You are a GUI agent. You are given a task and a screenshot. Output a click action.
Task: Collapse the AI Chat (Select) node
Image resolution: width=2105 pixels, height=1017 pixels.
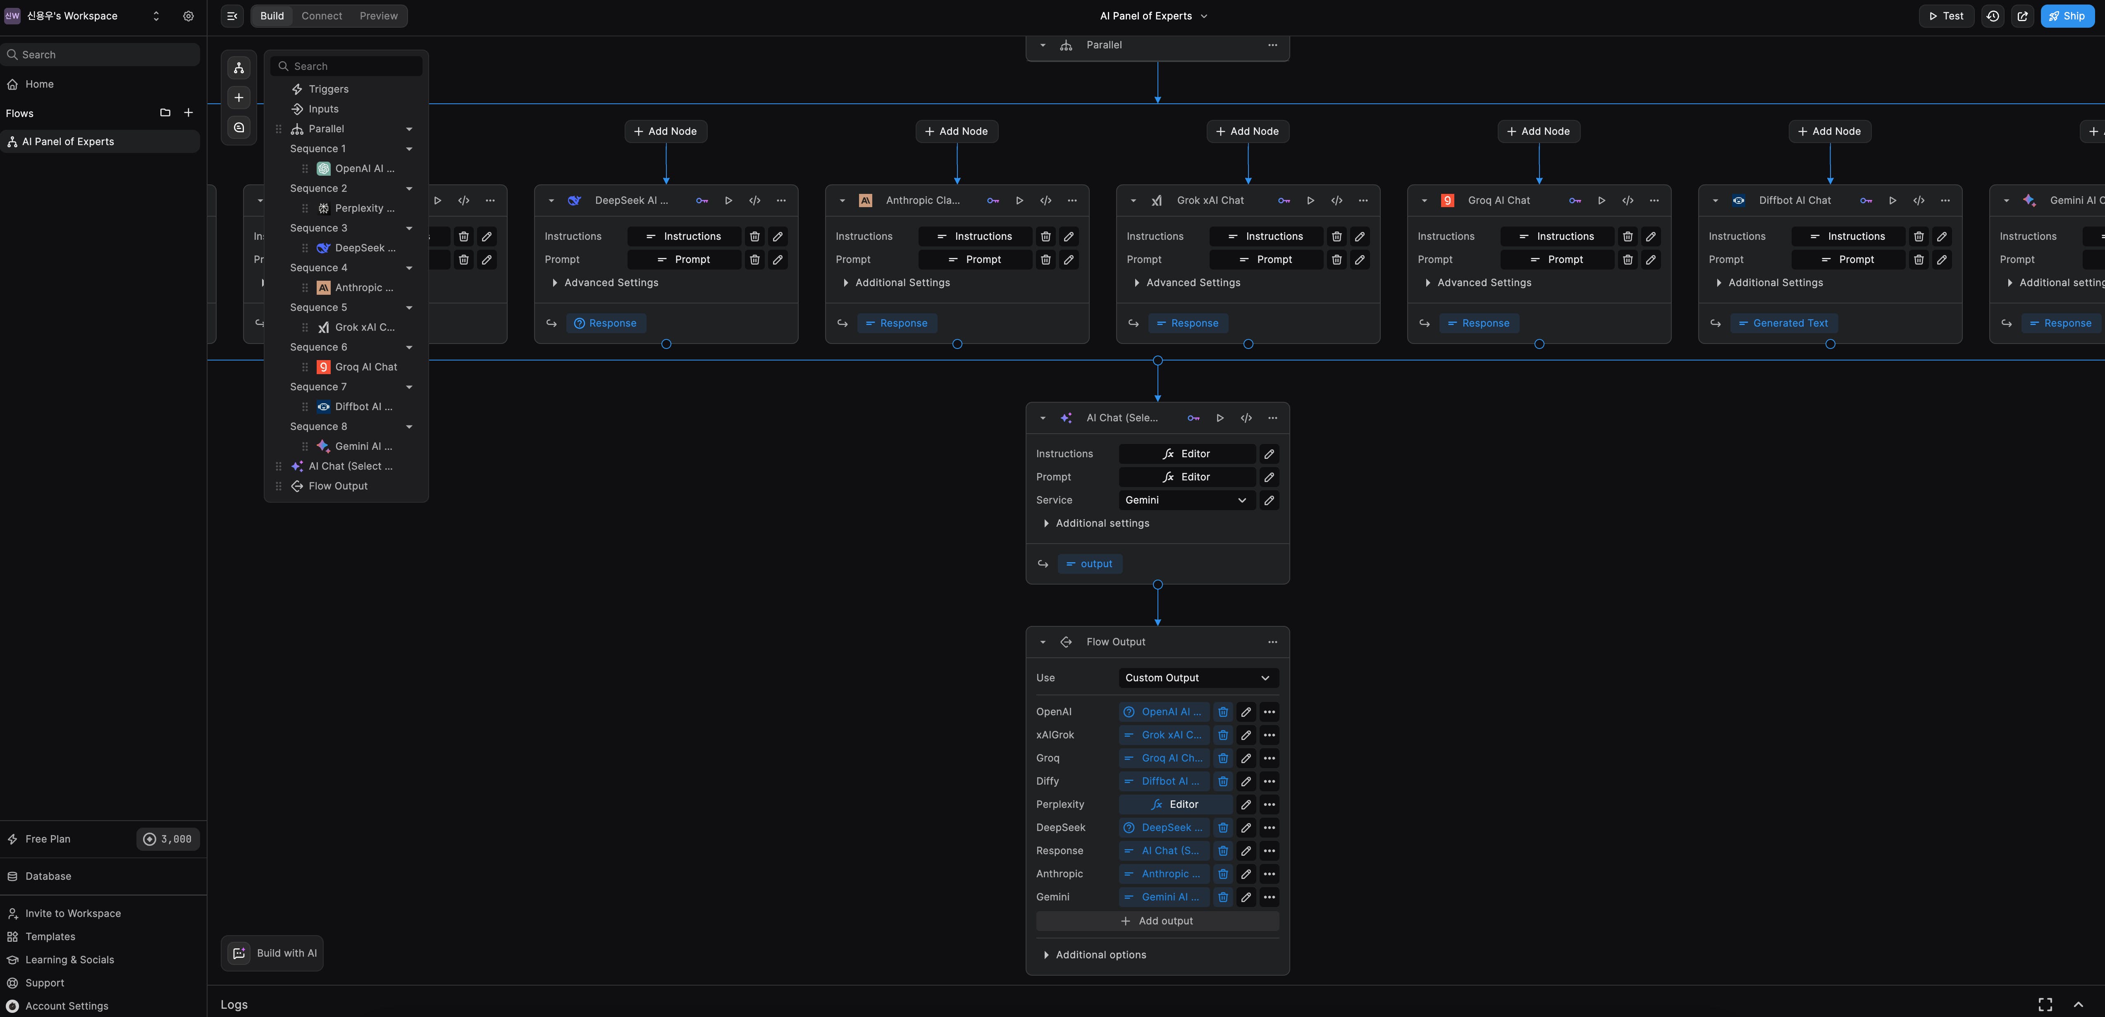1043,418
